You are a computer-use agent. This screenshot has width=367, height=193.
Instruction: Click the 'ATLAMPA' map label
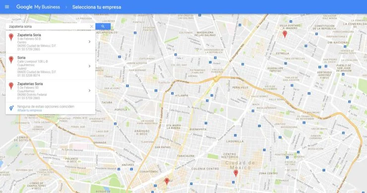click(182, 95)
